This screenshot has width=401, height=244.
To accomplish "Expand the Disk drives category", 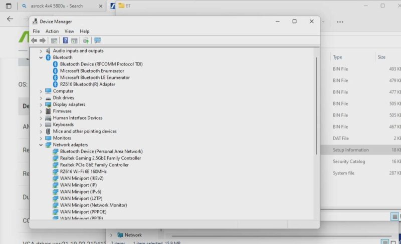I will click(41, 98).
